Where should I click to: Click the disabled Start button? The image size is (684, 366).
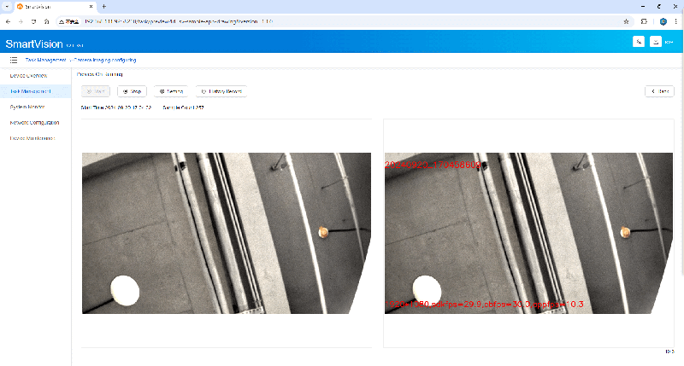point(96,91)
